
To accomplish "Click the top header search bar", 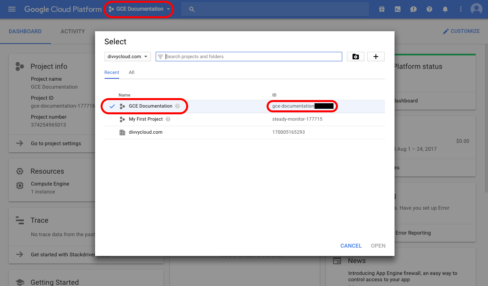I will (x=275, y=9).
